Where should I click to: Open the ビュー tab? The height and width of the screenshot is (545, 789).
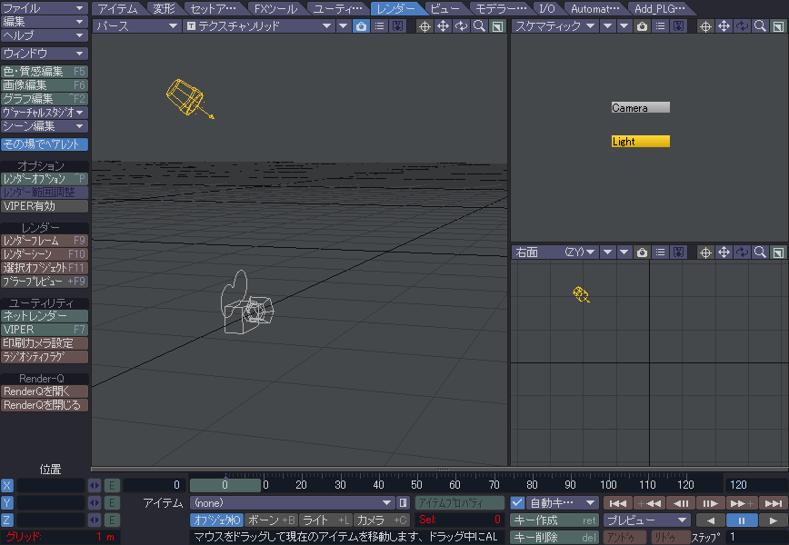click(444, 8)
